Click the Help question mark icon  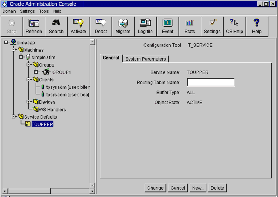click(256, 23)
